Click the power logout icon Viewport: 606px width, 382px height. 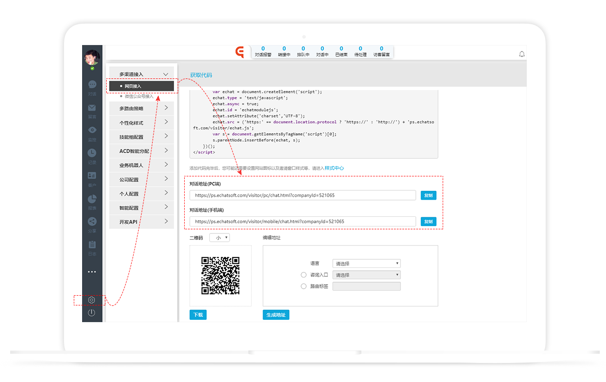pos(91,313)
